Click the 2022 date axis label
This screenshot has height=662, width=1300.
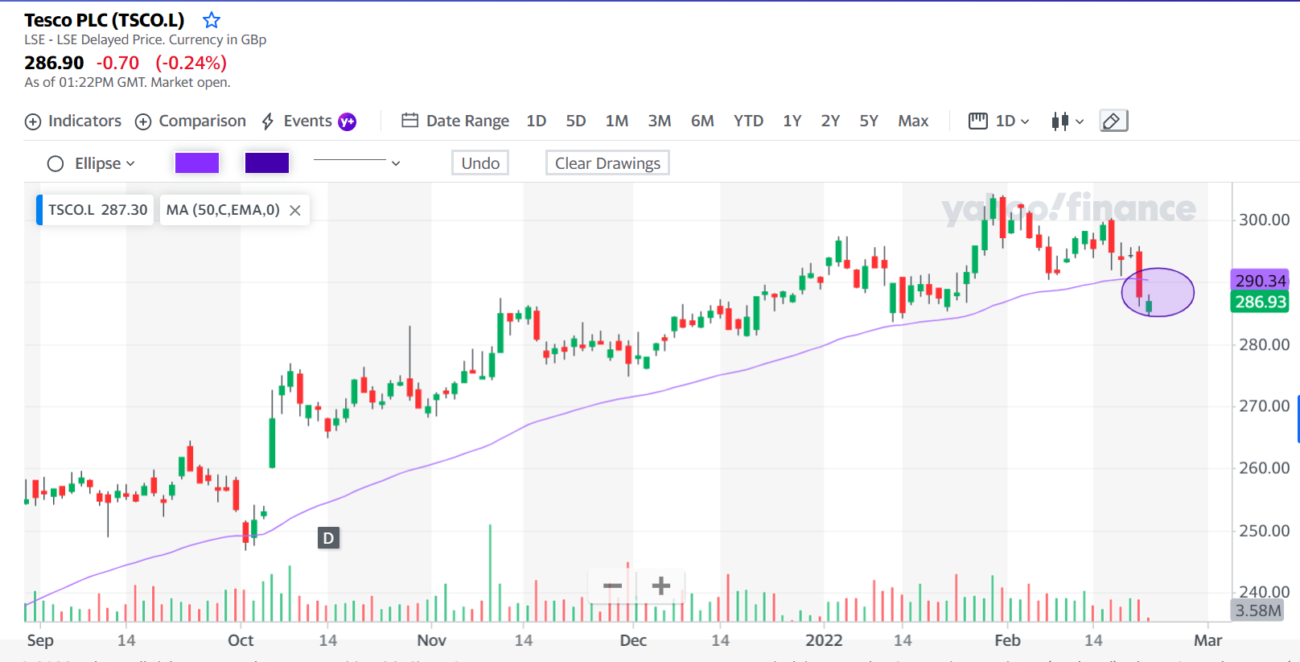[x=824, y=640]
